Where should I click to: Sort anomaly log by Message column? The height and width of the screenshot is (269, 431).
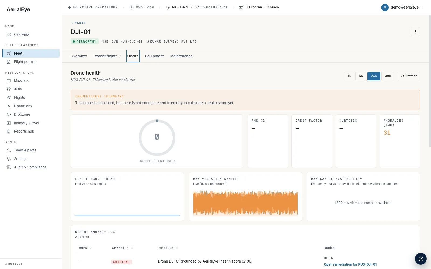pyautogui.click(x=168, y=248)
